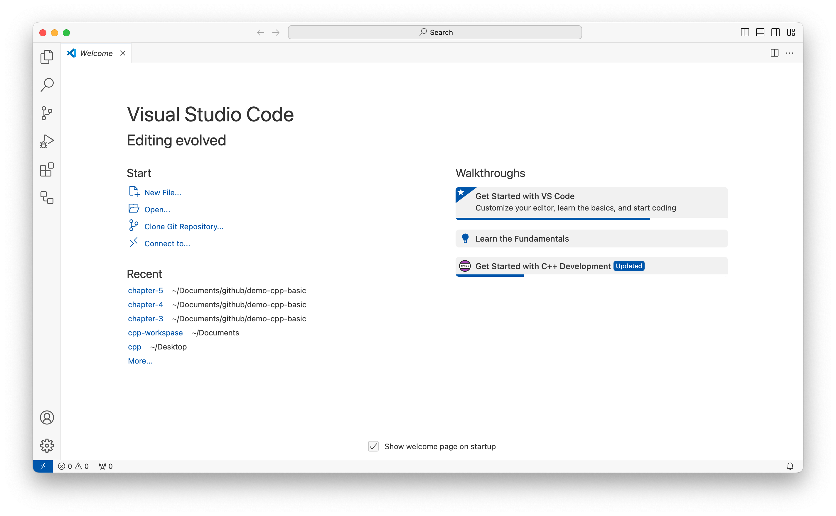Open the editor More Actions menu
This screenshot has height=516, width=836.
pyautogui.click(x=790, y=53)
